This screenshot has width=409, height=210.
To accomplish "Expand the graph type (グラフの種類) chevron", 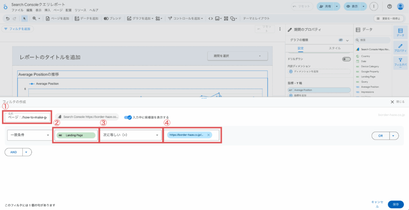I will click(x=347, y=40).
